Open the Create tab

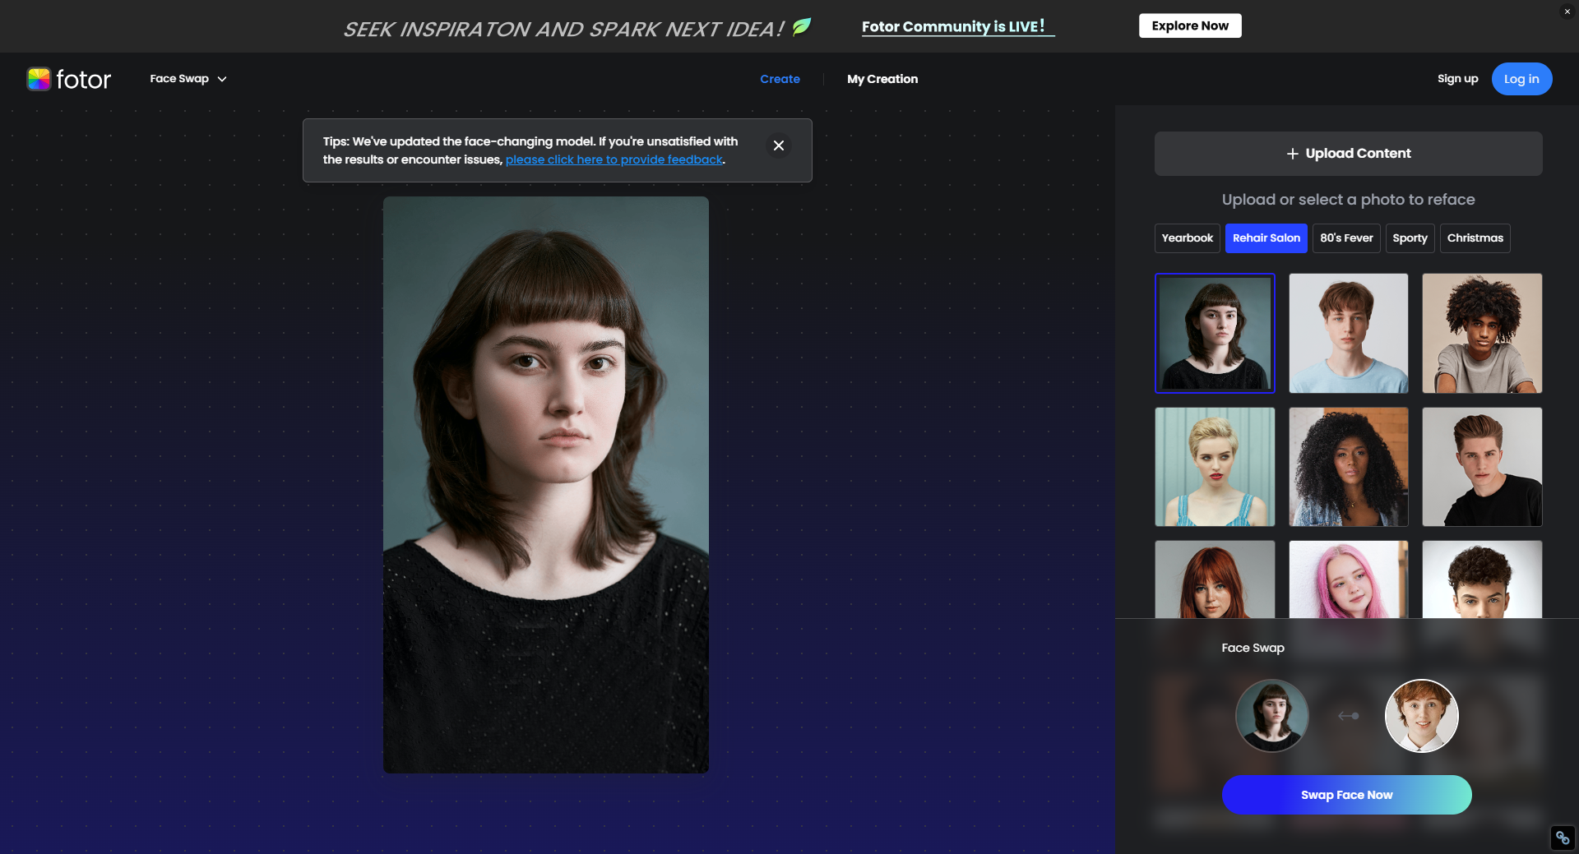[780, 79]
